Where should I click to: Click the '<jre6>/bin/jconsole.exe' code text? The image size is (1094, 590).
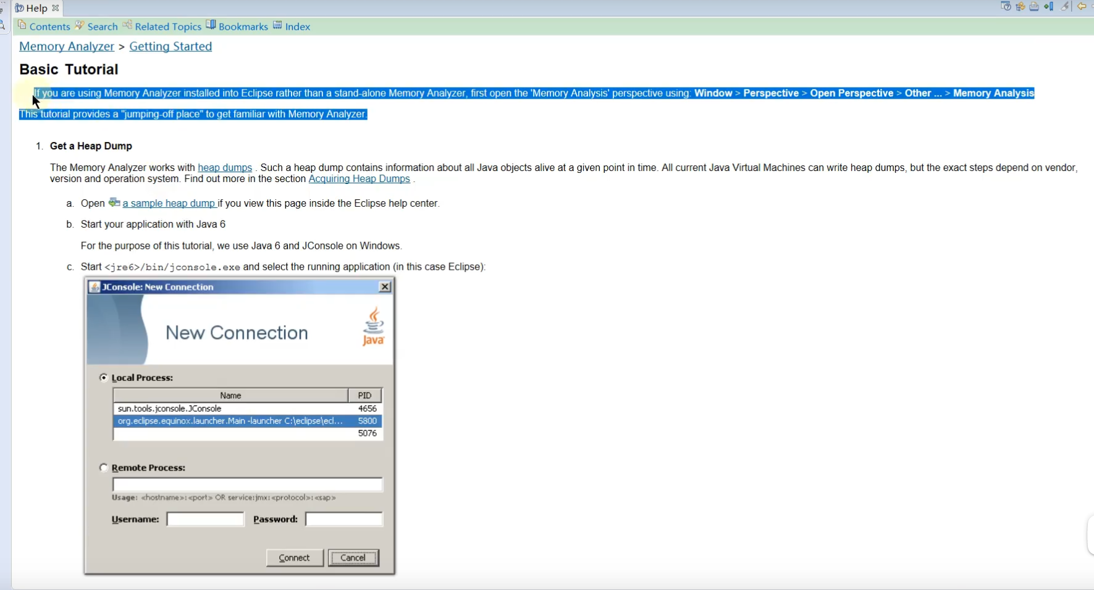[172, 267]
